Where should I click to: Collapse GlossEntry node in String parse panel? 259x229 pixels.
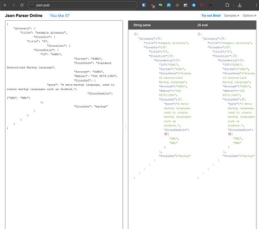click(x=177, y=60)
